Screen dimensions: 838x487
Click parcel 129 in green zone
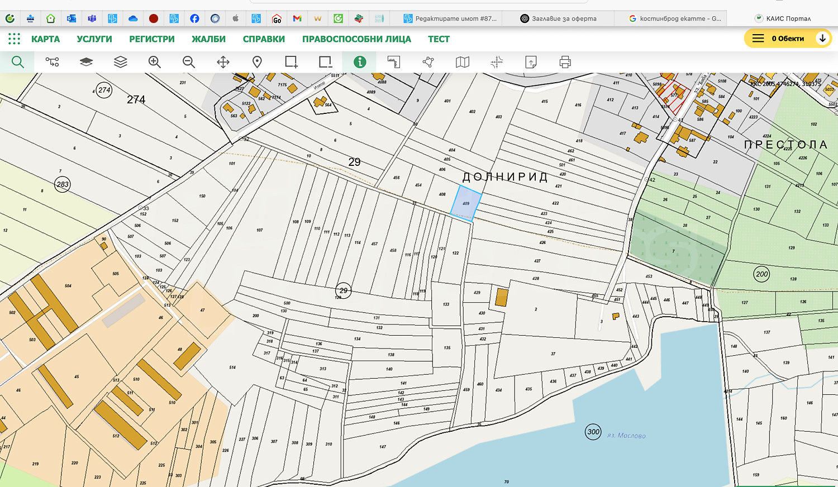792,247
